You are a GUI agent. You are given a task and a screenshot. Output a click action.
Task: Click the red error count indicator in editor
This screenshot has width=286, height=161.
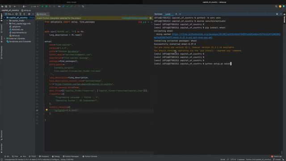[x=140, y=22]
